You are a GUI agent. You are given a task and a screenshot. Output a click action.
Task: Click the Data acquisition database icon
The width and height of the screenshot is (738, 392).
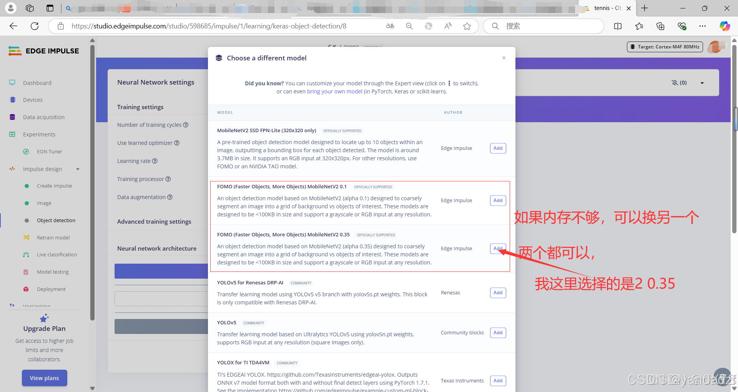point(12,117)
